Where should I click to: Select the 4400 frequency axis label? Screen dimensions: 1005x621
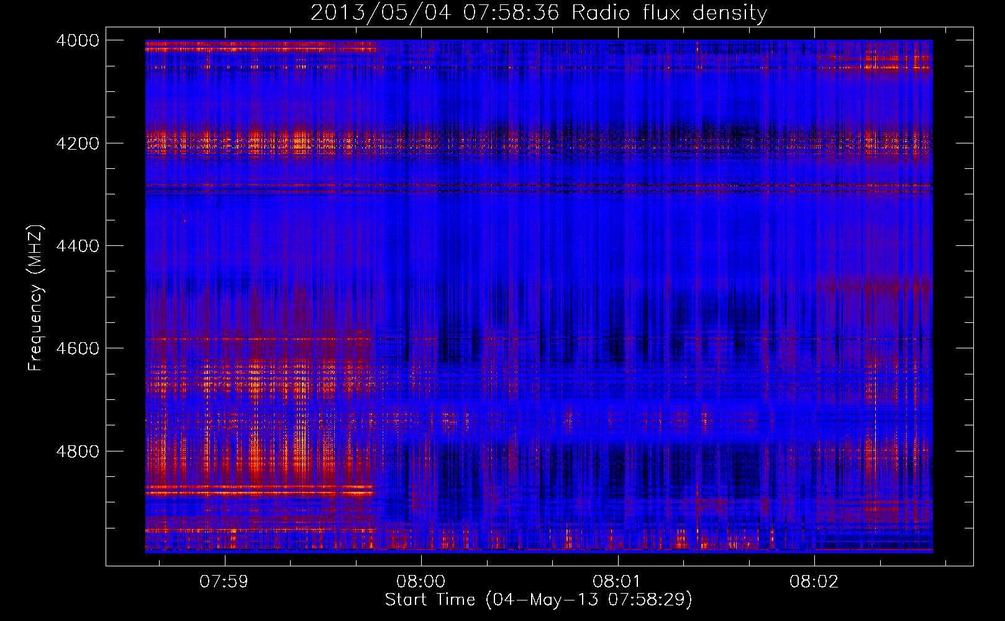point(78,246)
